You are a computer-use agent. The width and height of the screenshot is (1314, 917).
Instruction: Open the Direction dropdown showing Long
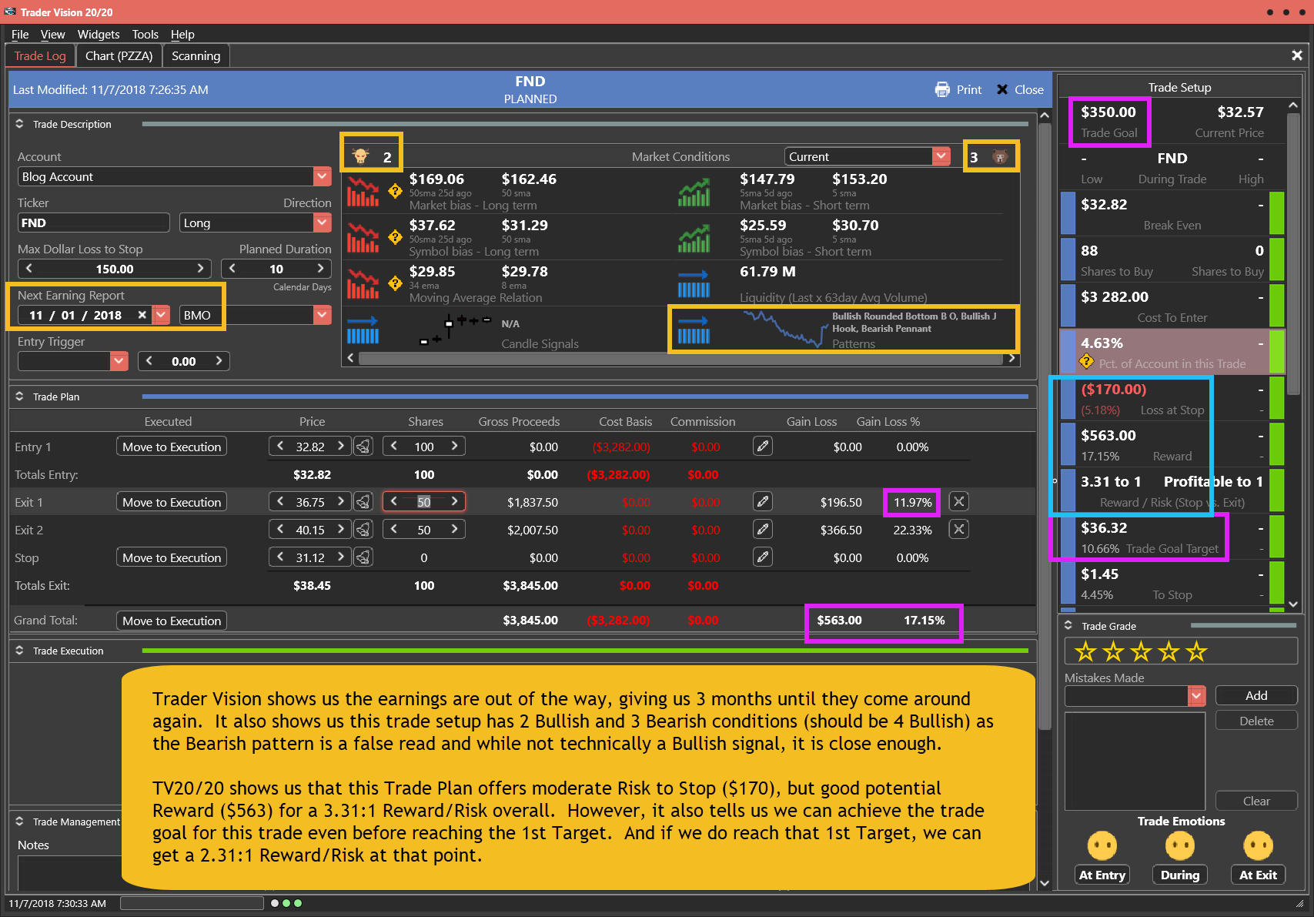323,223
